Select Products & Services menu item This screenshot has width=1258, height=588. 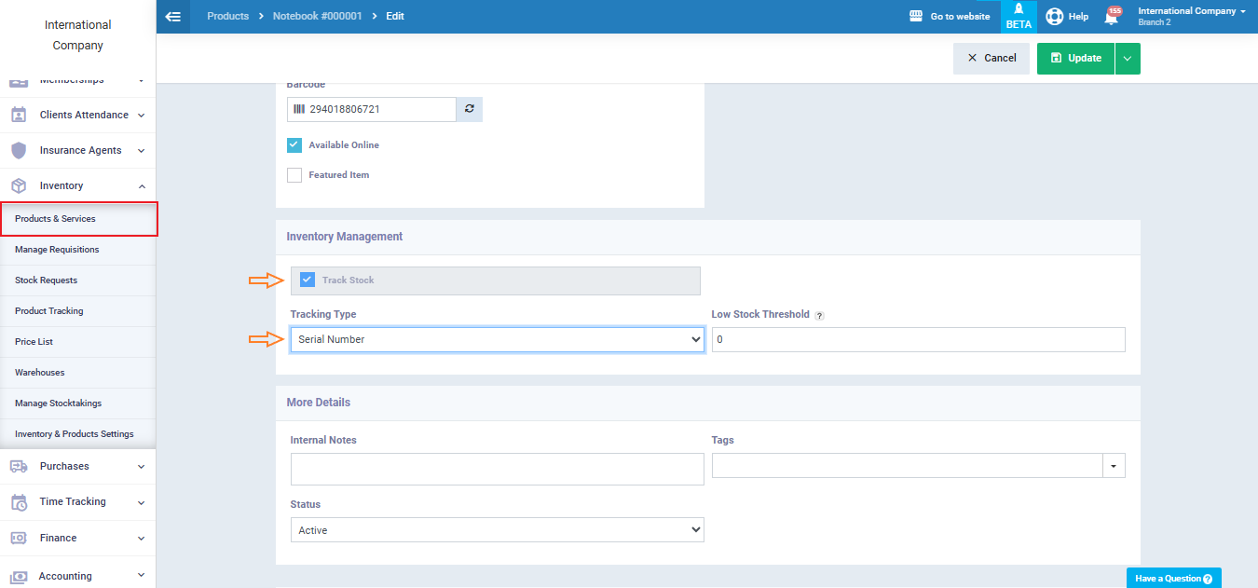(x=56, y=219)
